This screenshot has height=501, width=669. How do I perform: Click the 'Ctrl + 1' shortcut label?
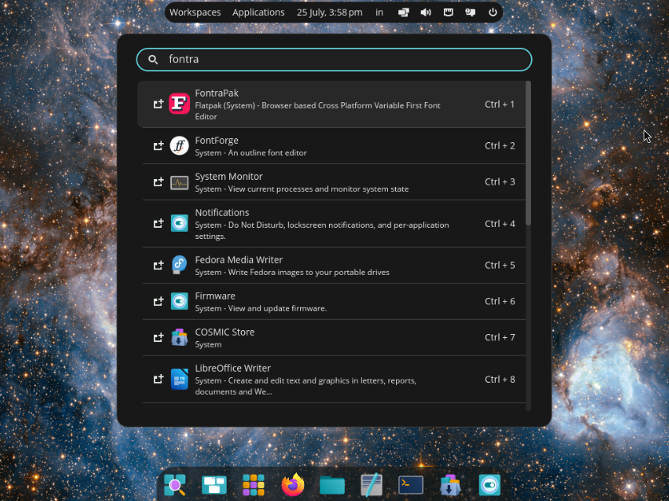[x=500, y=104]
